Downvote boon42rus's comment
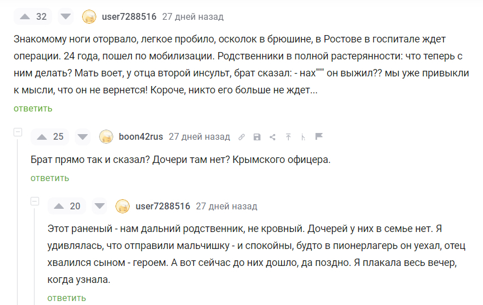 pos(83,137)
